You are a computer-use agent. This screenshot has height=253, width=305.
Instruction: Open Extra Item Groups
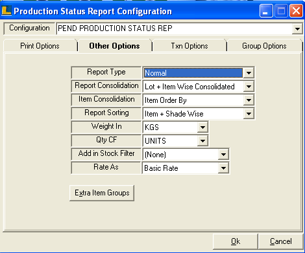click(x=102, y=193)
